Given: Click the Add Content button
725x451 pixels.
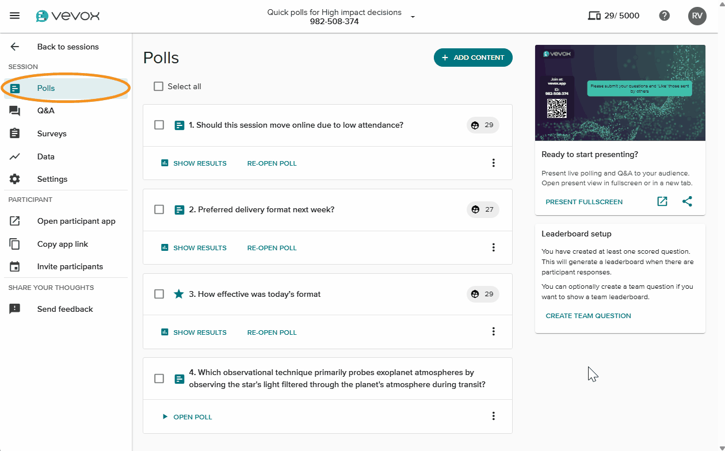Looking at the screenshot, I should coord(473,58).
